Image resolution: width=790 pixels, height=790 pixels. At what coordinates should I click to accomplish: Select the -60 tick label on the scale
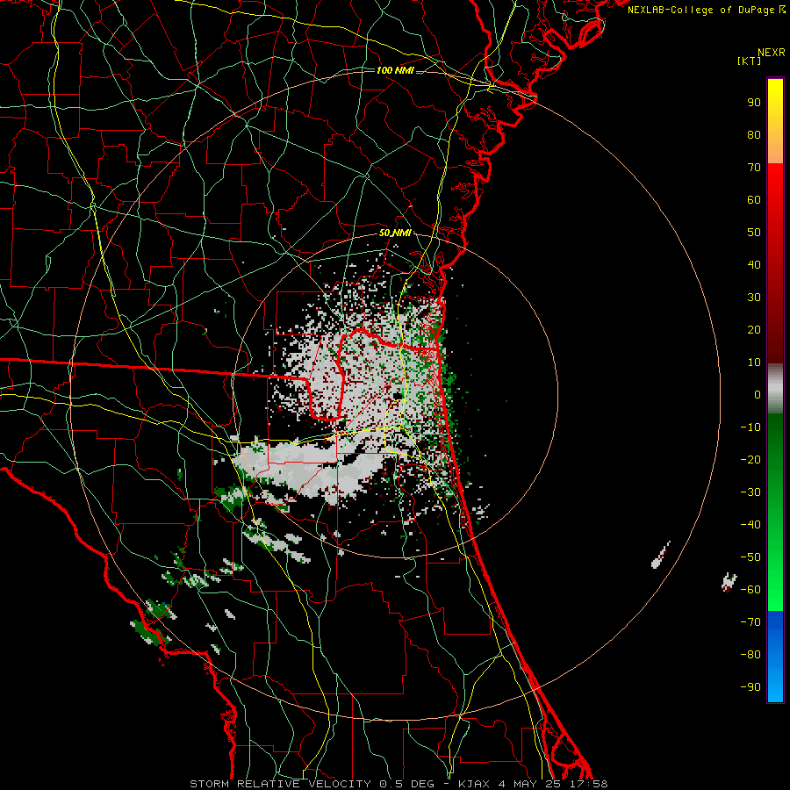tap(750, 590)
